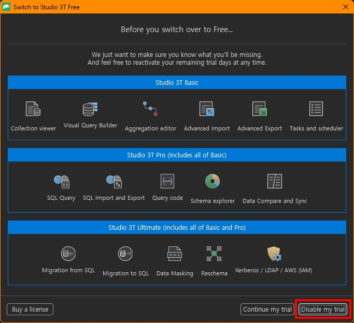Click the Migration from SQL icon
Viewport: 354px width, 323px height.
click(x=68, y=254)
